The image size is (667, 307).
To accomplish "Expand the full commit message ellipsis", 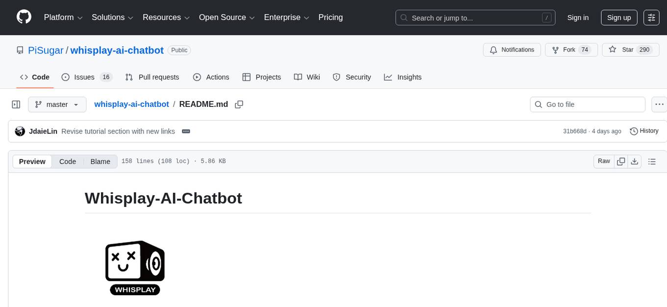I will pyautogui.click(x=186, y=131).
